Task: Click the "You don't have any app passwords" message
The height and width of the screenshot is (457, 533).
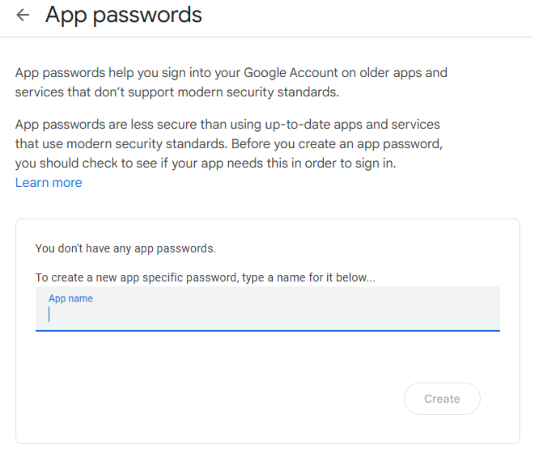Action: coord(125,248)
